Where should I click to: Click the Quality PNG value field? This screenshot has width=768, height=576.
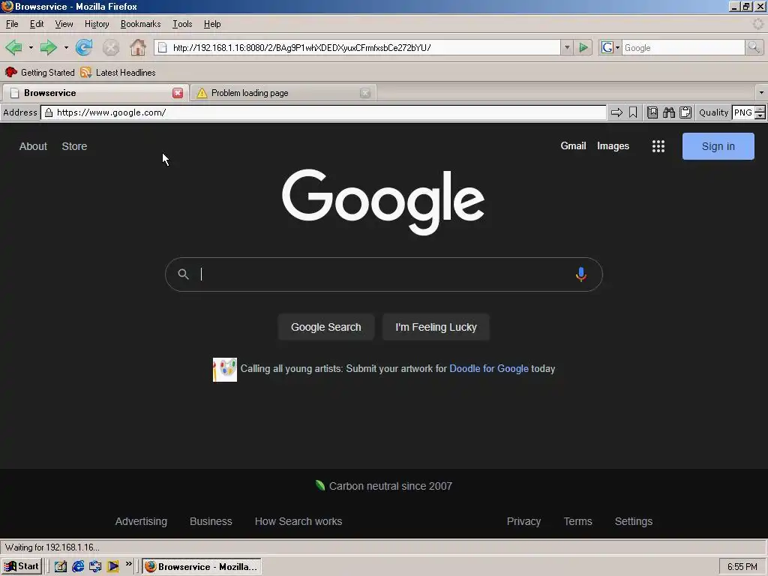[x=743, y=112]
